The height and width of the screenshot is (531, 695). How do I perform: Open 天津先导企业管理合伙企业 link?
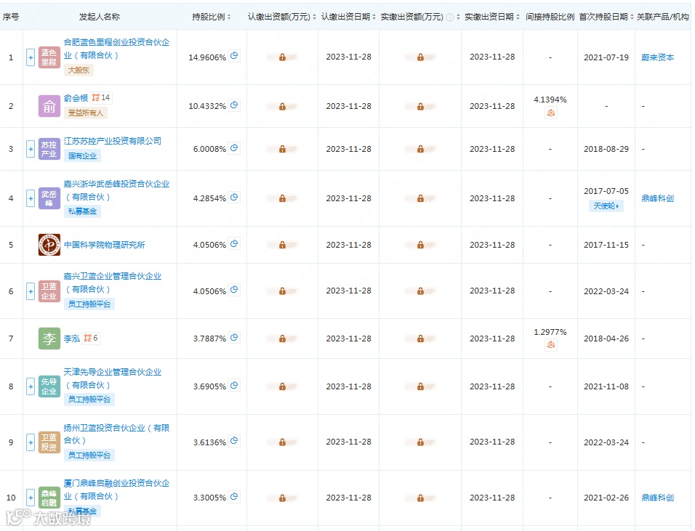[113, 378]
